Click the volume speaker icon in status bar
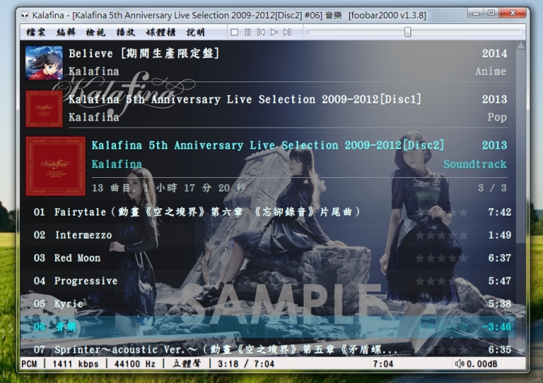Viewport: 543px width, 383px height. (459, 363)
